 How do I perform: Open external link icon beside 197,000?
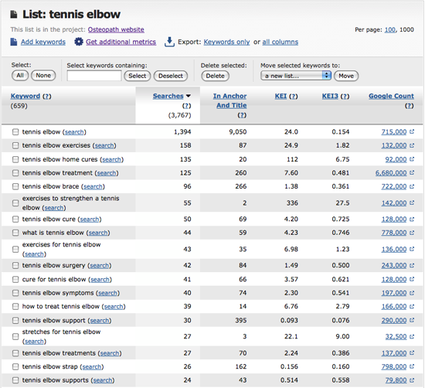[412, 293]
